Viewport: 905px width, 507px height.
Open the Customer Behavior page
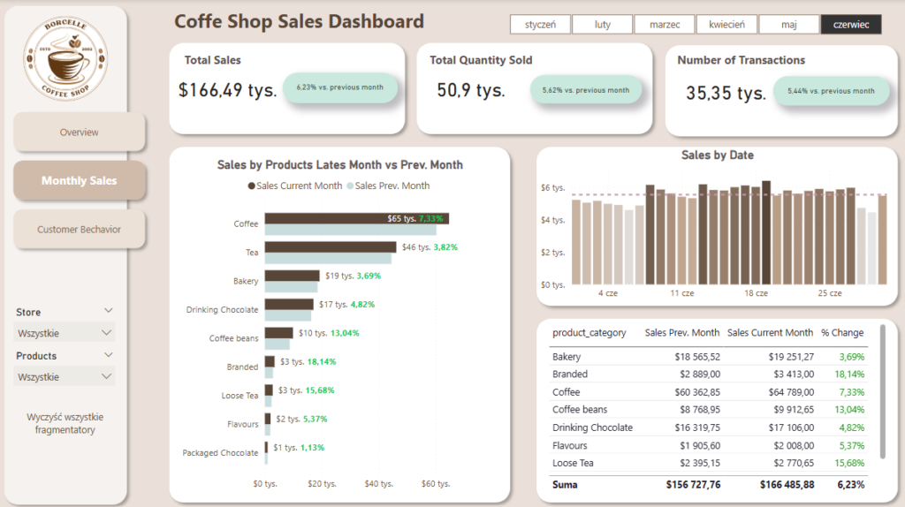(79, 230)
